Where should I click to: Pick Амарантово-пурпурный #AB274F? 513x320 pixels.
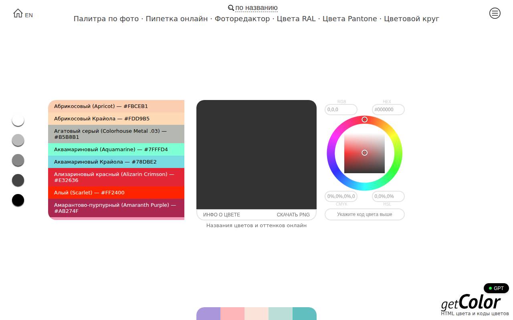116,208
